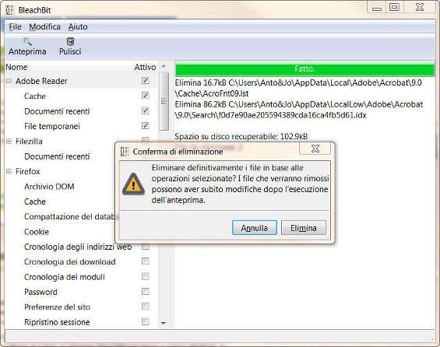Toggle the Documenti recenti checkbox under Adobe Reader

coord(146,110)
